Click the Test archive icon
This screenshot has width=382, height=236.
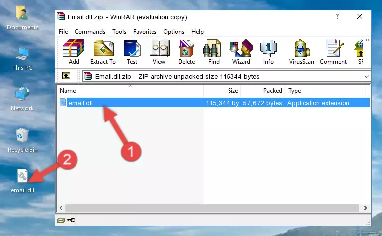coord(132,52)
